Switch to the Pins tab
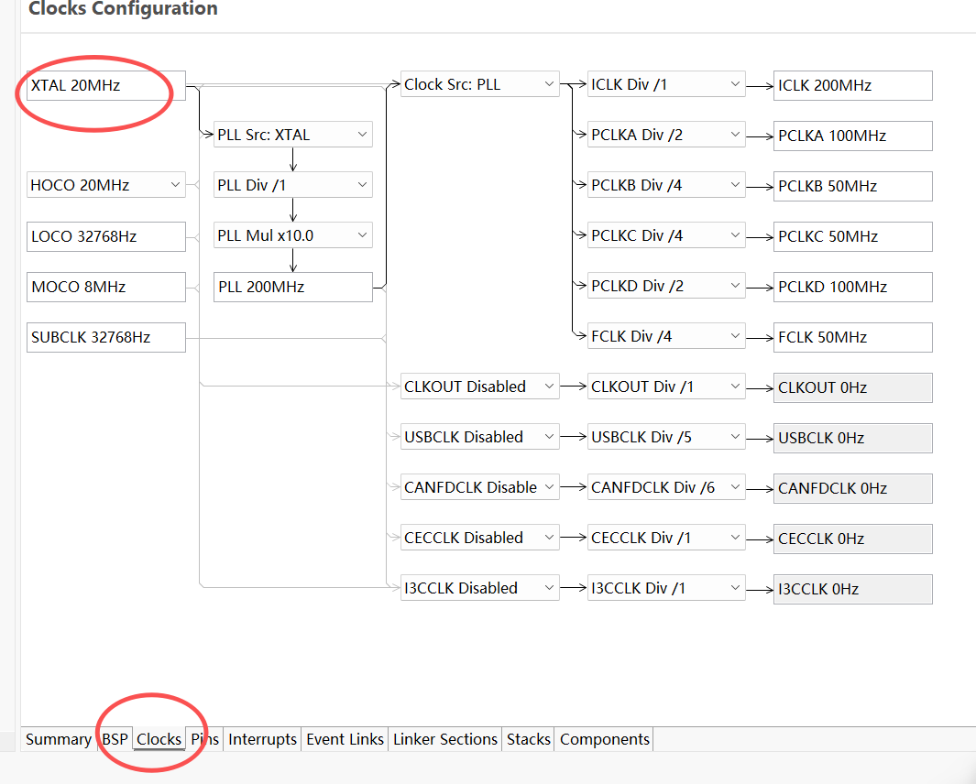 coord(204,739)
